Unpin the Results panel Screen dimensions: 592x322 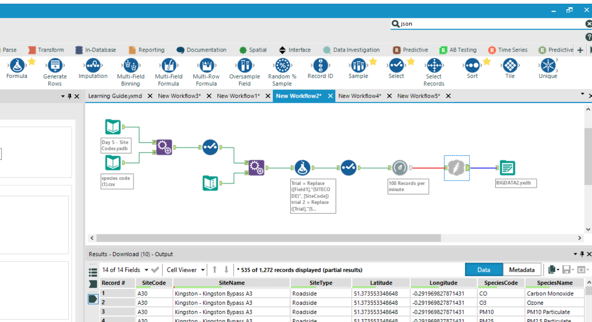tap(582, 254)
